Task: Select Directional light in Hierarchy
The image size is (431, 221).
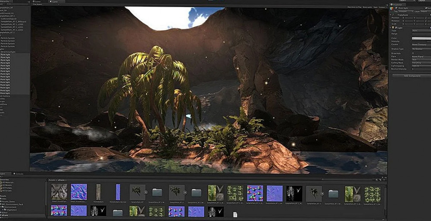Action: pos(9,51)
